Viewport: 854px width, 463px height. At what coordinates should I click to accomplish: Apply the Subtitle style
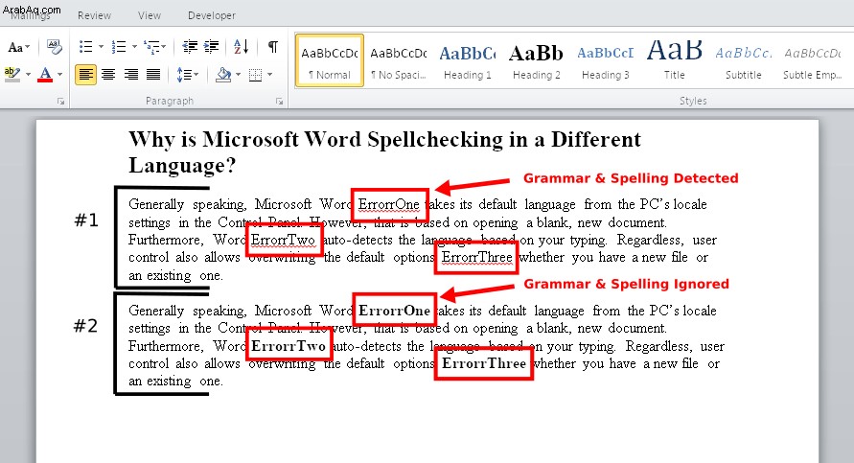pyautogui.click(x=744, y=61)
